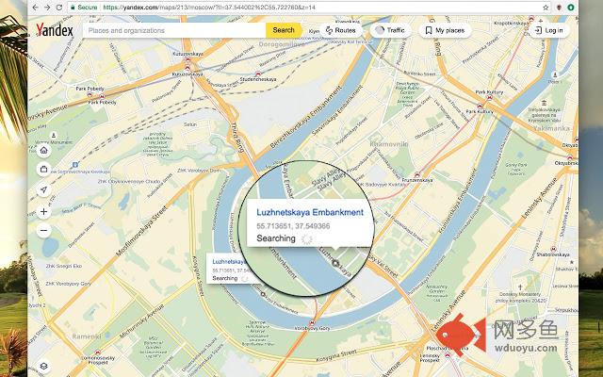
Task: Click the home location button
Action: 44,149
